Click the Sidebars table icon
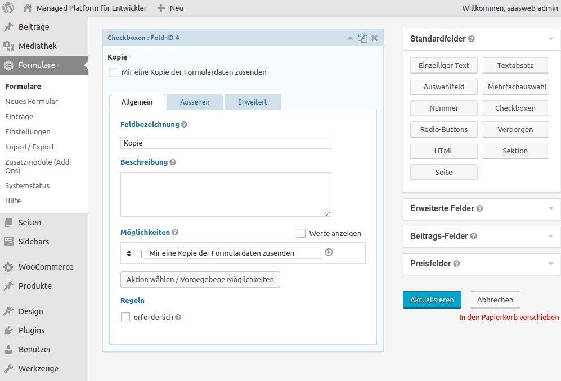The image size is (561, 381). click(x=8, y=241)
